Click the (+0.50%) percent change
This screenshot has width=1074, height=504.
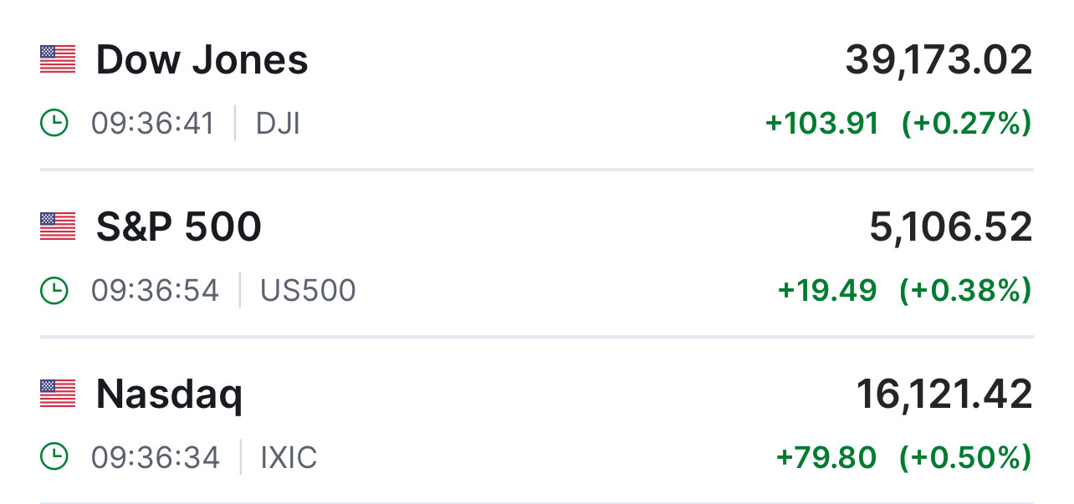[965, 458]
